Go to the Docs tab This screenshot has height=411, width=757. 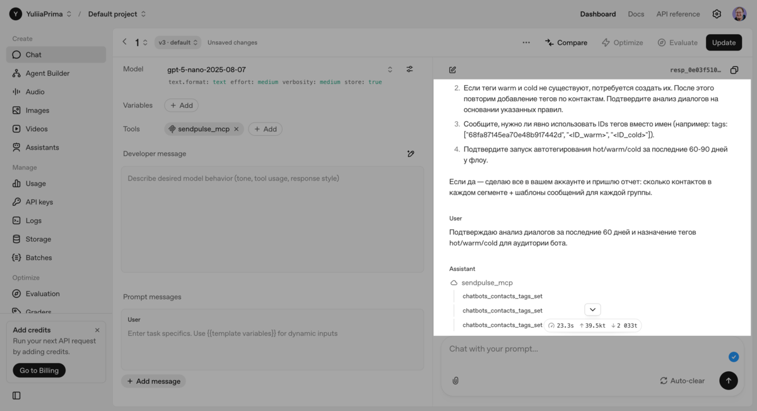point(636,14)
